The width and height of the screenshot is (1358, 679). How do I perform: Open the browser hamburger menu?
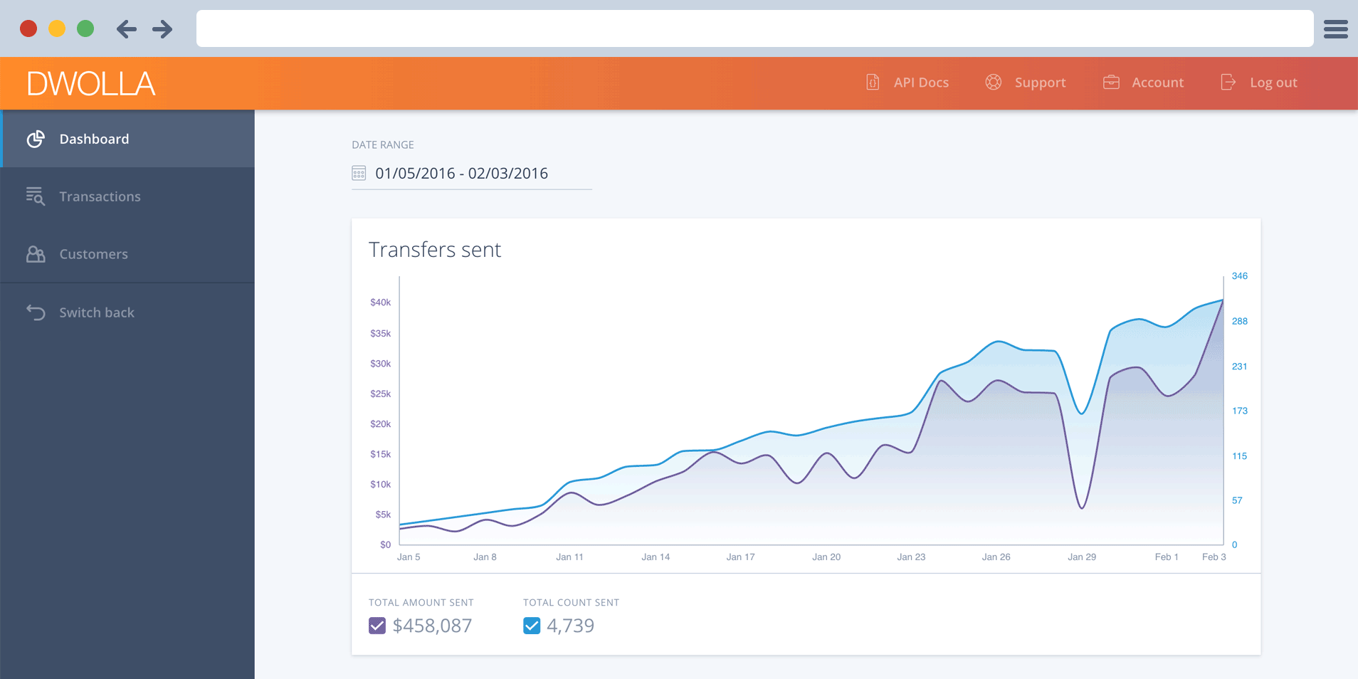(x=1336, y=28)
